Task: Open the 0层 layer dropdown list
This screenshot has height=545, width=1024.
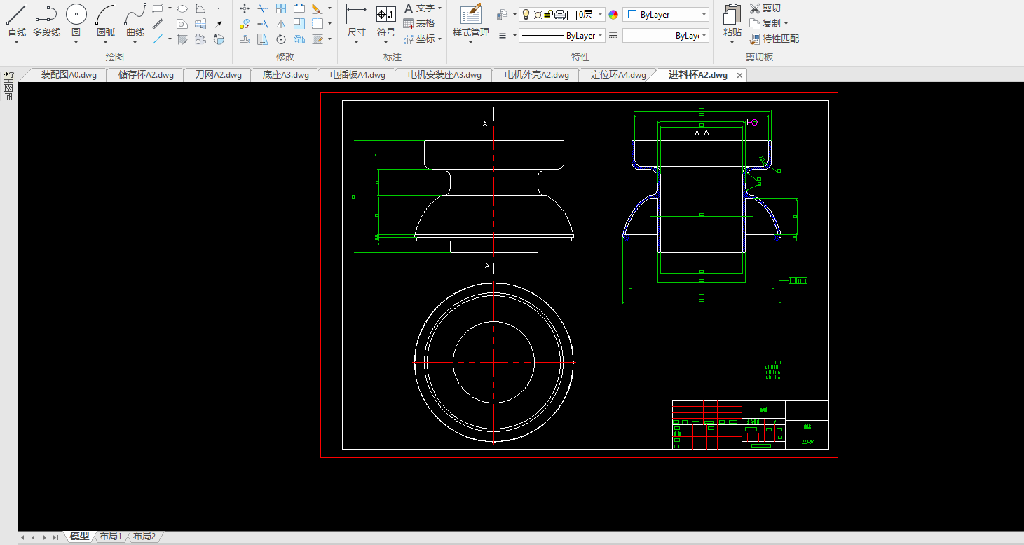Action: click(601, 15)
